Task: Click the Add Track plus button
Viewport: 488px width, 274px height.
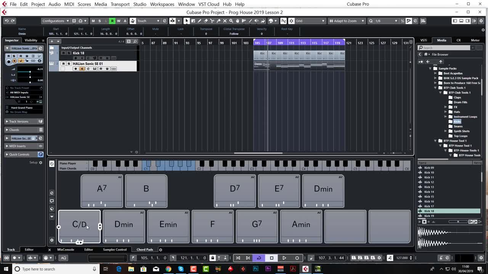Action: (x=52, y=41)
